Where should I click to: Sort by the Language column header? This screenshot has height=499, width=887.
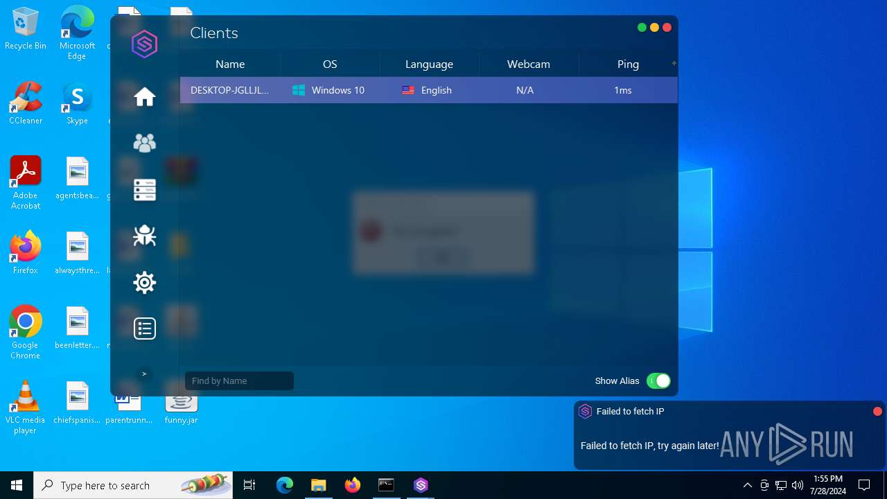pos(429,64)
